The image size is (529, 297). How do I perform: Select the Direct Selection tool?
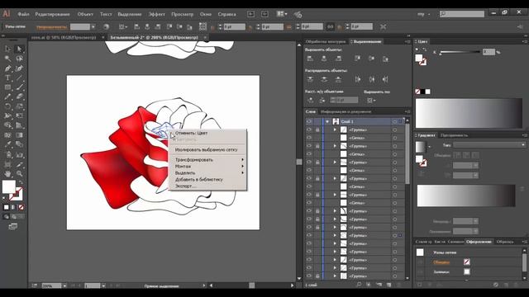click(x=19, y=49)
